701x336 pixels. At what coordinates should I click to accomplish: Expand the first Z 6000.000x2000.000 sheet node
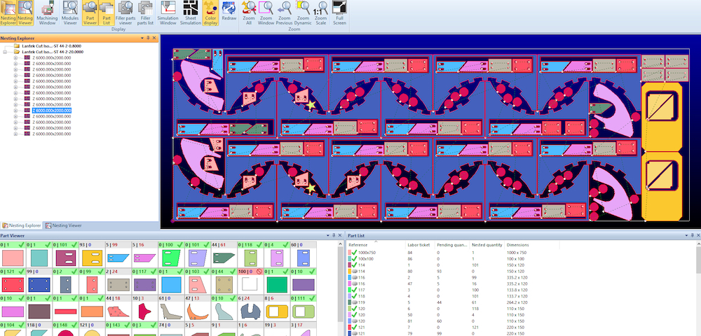(x=15, y=58)
